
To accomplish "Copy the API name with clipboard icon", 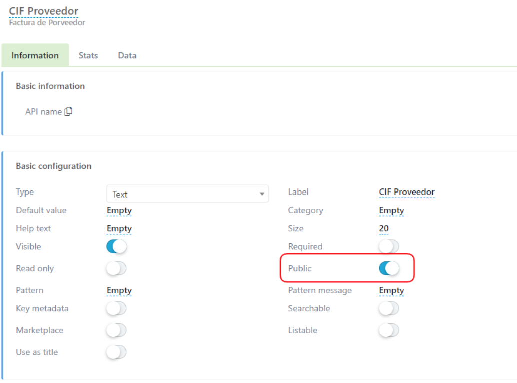I will point(69,112).
